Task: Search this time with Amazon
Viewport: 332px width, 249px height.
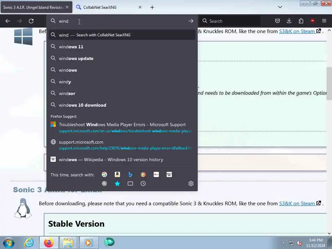Action: pyautogui.click(x=117, y=174)
